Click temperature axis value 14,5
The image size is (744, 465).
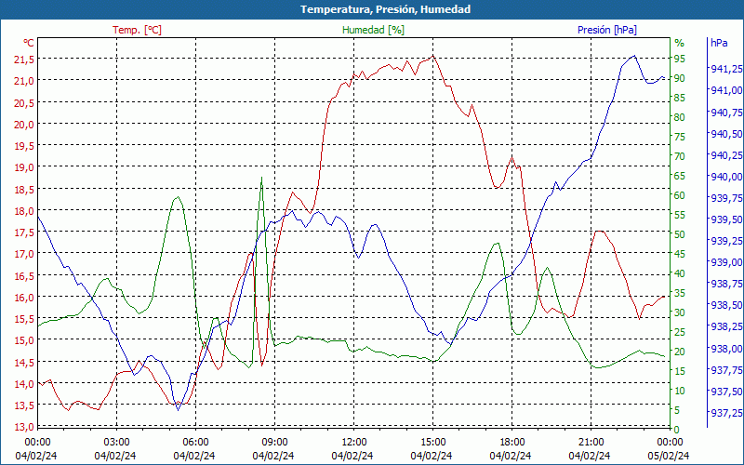click(25, 362)
